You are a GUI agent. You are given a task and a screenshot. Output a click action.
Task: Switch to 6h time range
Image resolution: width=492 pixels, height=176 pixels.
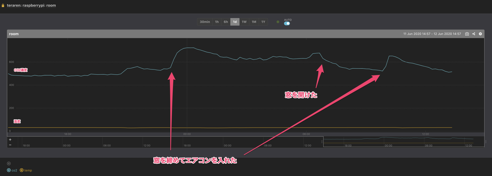pyautogui.click(x=226, y=22)
